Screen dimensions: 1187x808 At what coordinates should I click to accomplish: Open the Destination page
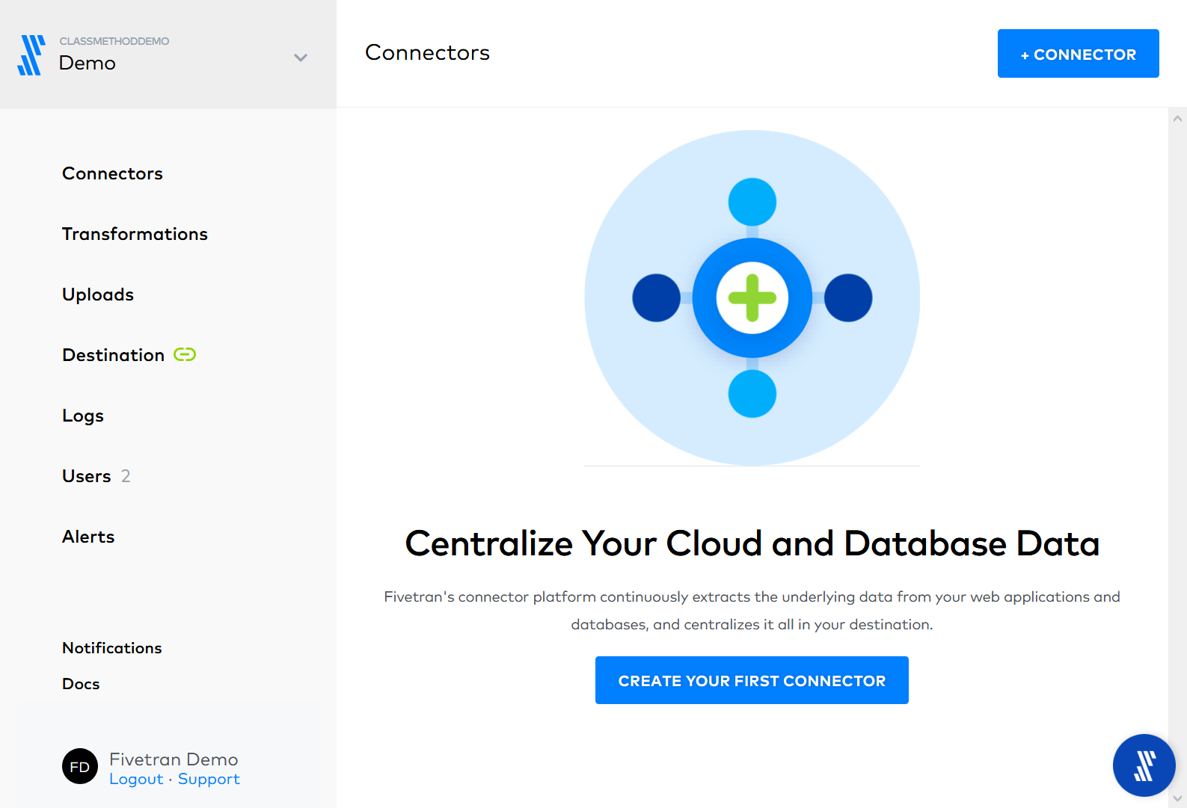coord(113,355)
